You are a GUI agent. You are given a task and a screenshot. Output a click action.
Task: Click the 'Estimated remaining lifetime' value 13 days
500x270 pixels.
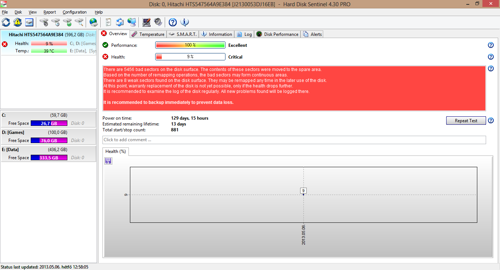[179, 124]
